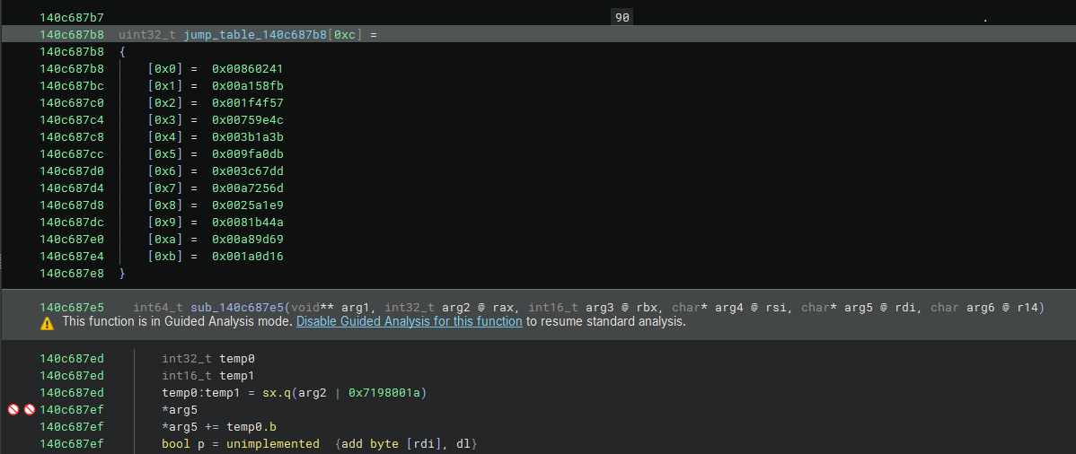Image resolution: width=1076 pixels, height=454 pixels.
Task: Click the unimplemented keyword
Action: pyautogui.click(x=273, y=444)
